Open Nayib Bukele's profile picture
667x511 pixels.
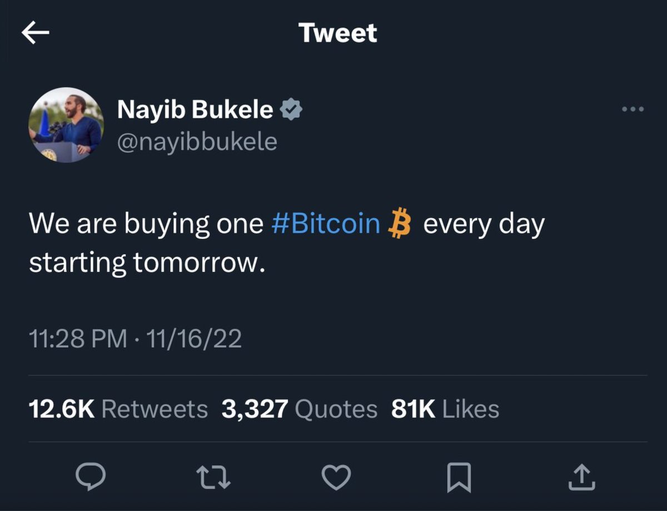click(66, 125)
